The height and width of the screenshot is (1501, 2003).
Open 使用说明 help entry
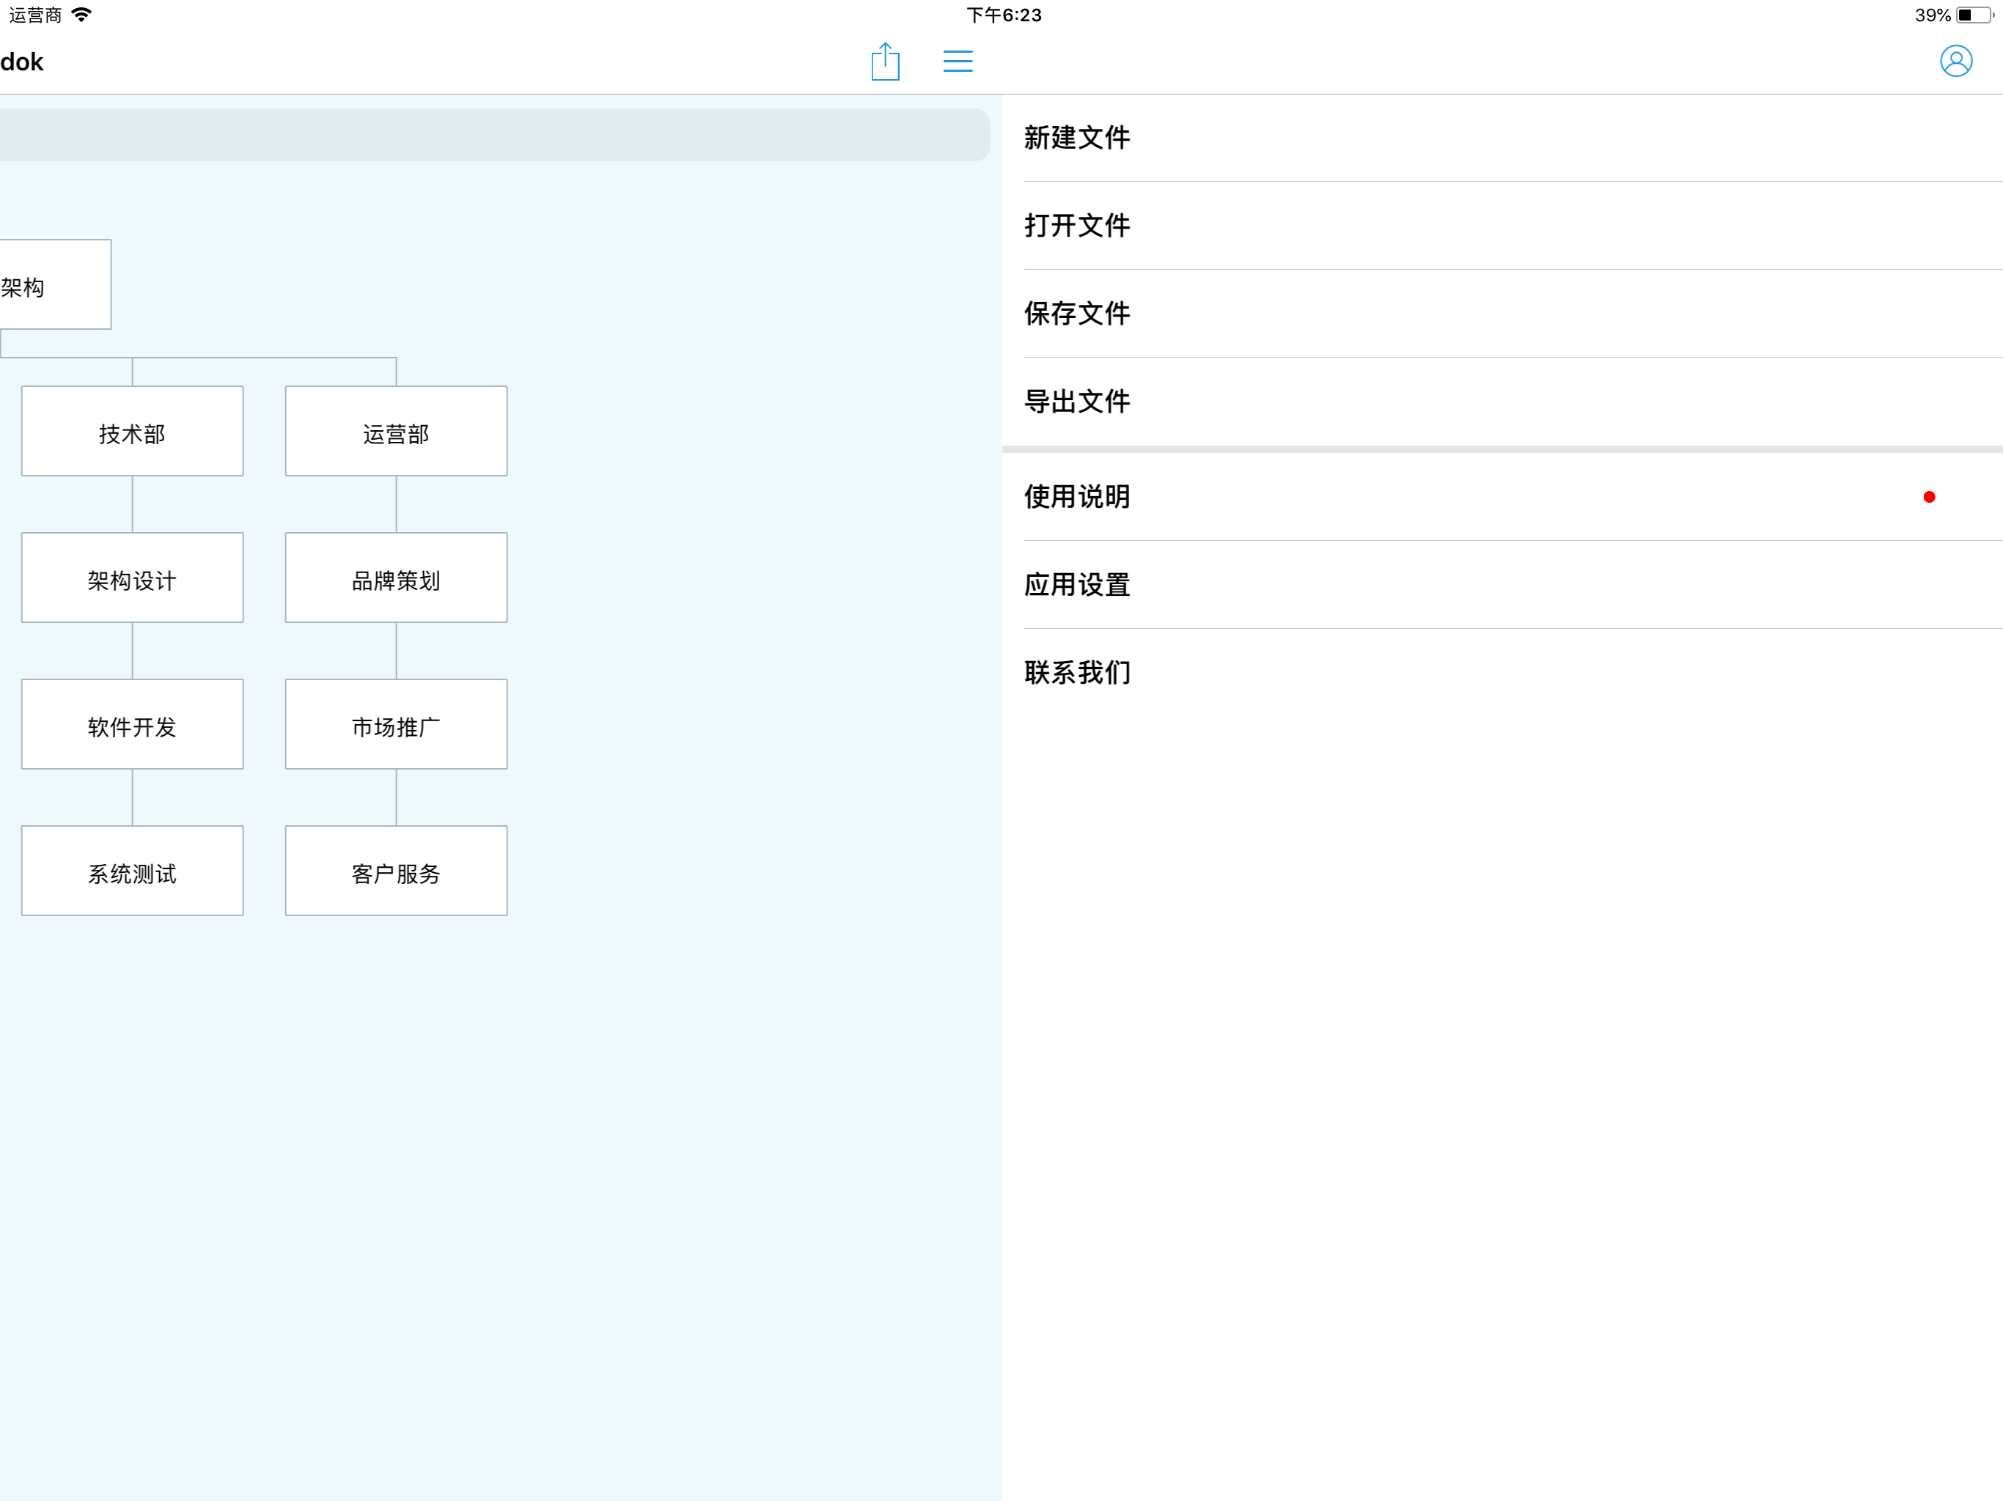(x=1077, y=497)
